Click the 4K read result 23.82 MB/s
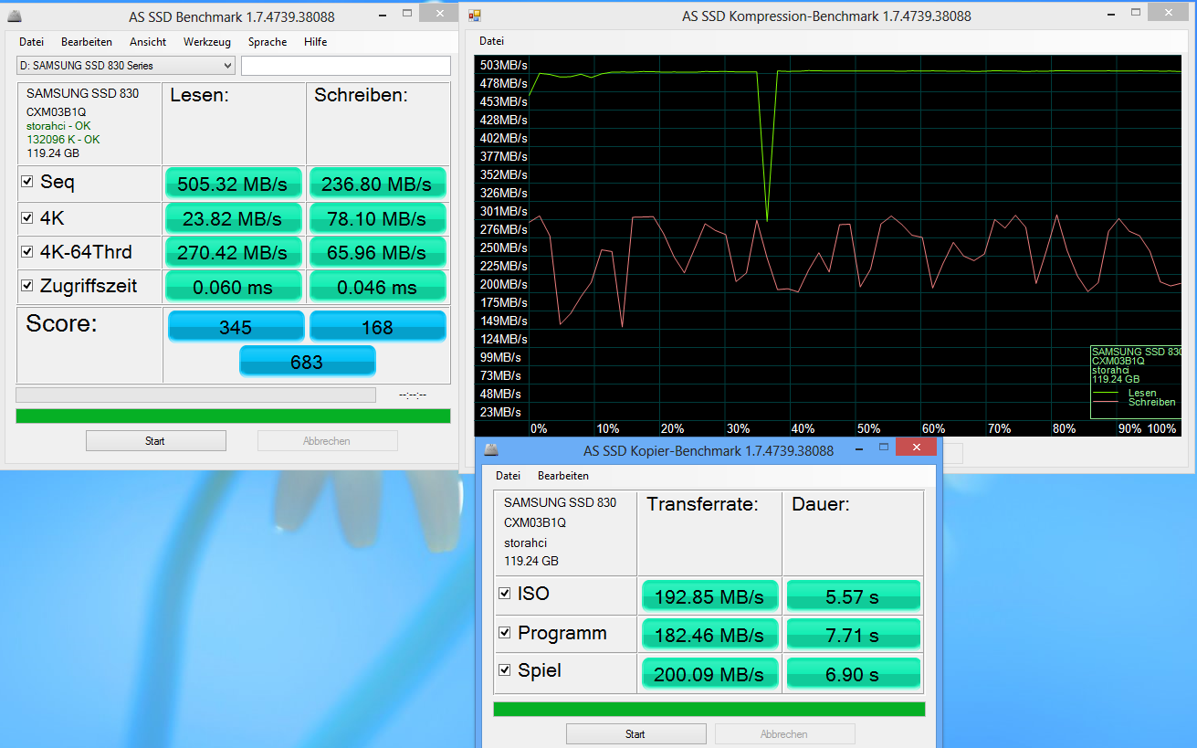 (x=234, y=219)
